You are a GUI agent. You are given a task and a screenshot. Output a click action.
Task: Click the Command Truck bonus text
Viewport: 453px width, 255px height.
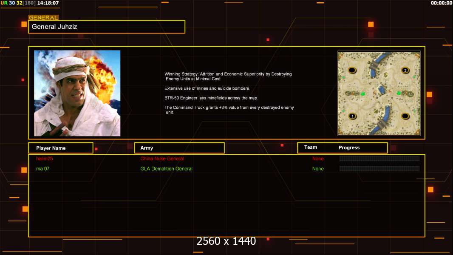[x=229, y=110]
